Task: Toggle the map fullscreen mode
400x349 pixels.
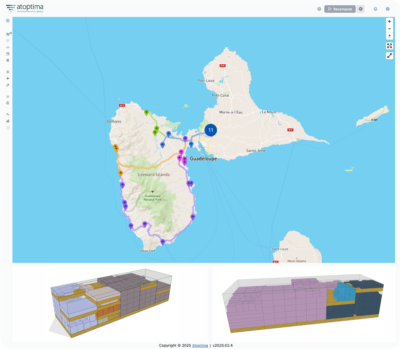Action: [x=390, y=46]
